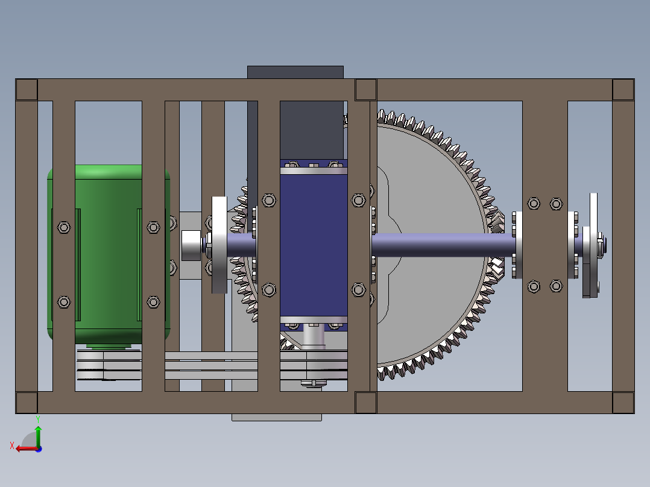The width and height of the screenshot is (650, 487).
Task: Click the red X axis arrow of the triad
Action: coord(26,449)
